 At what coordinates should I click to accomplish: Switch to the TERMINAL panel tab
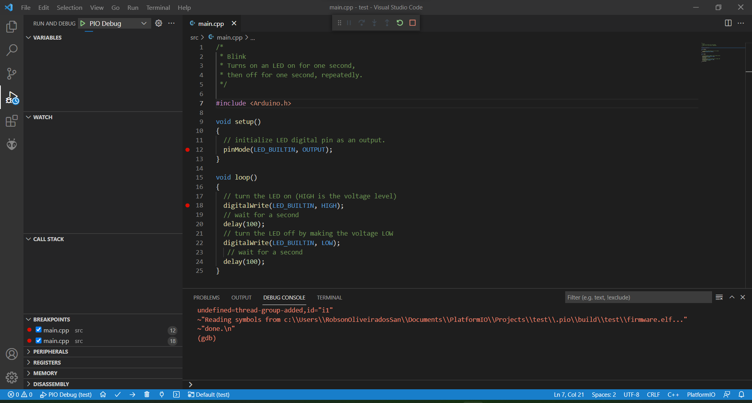pos(329,298)
